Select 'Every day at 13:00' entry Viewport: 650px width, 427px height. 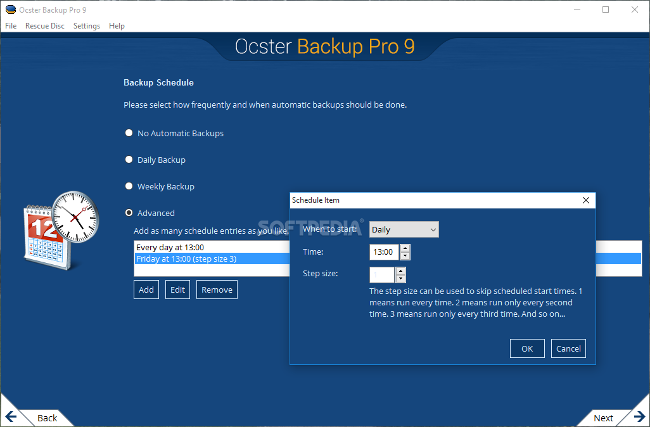[x=212, y=248]
